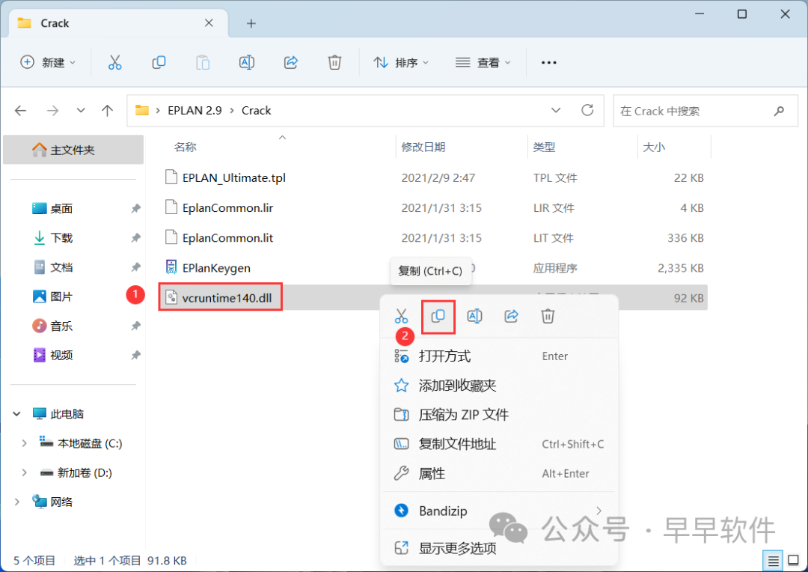
Task: Go up one folder level
Action: [x=107, y=111]
